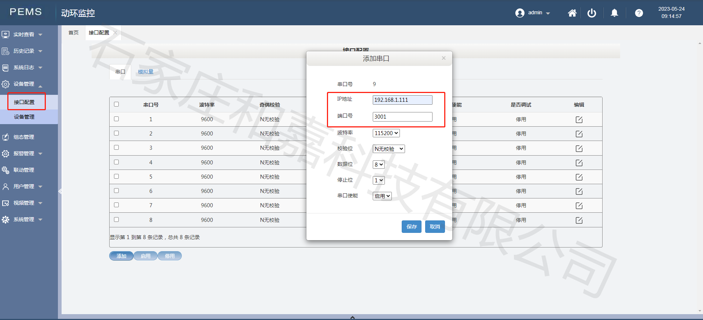Image resolution: width=703 pixels, height=320 pixels.
Task: Open the 设备管理 submenu item
Action: click(x=24, y=117)
